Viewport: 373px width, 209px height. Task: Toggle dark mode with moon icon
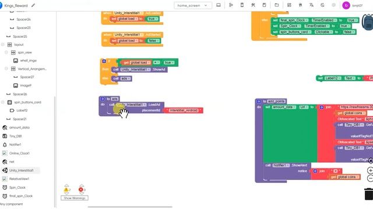tap(322, 5)
